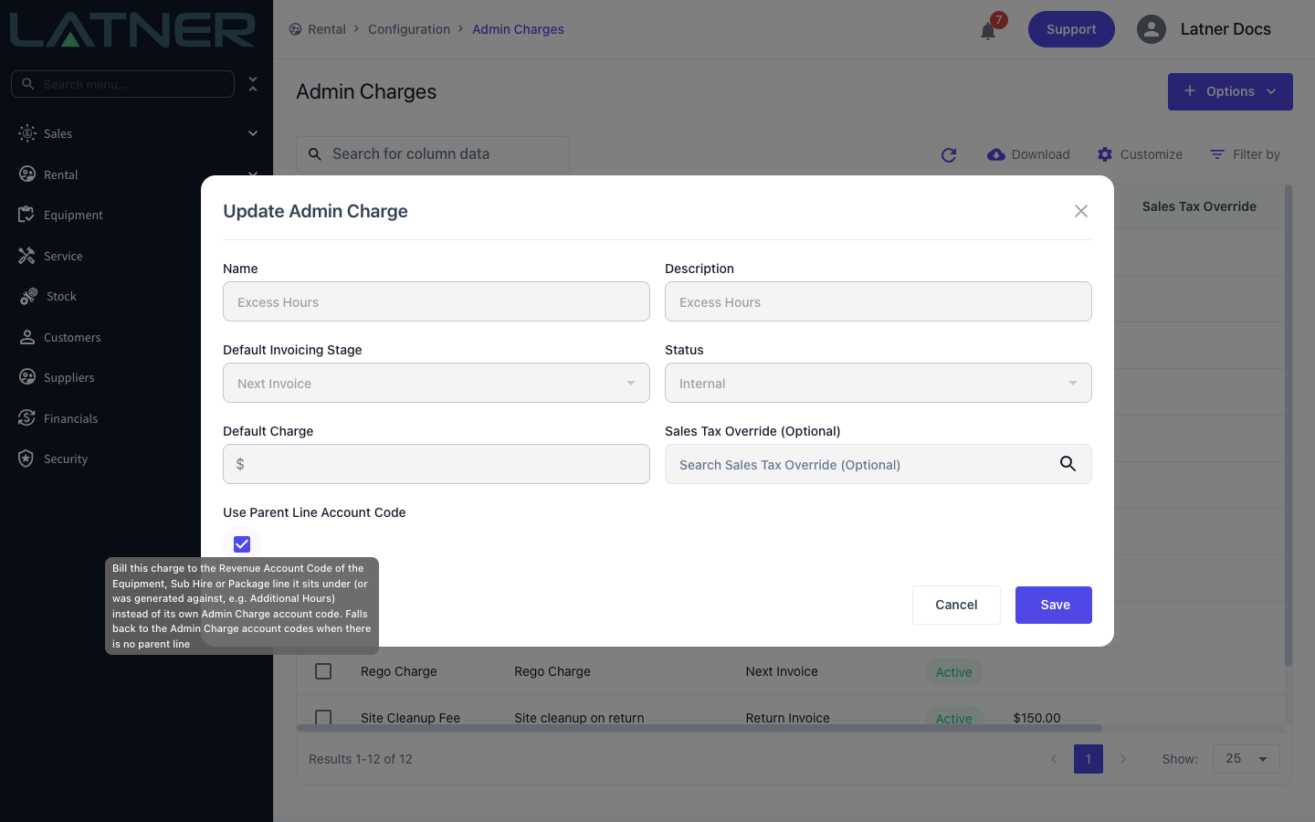1315x822 pixels.
Task: Click the table's horizontal scrollbar
Action: (x=700, y=728)
